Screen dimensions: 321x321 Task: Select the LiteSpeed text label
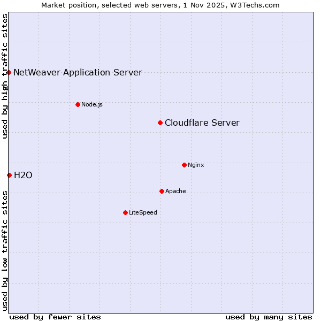click(x=143, y=212)
